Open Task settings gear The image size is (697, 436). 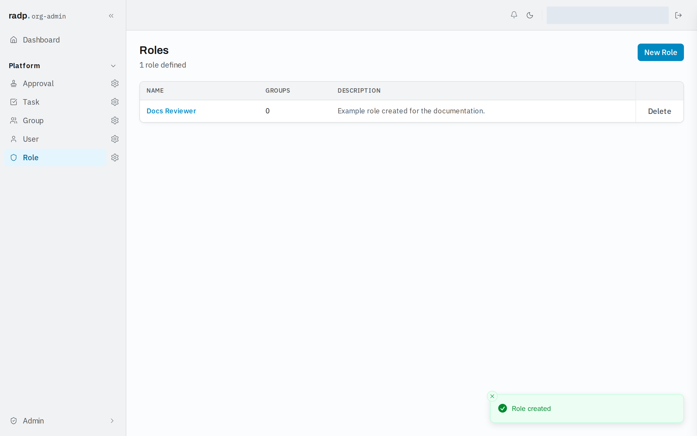[115, 102]
